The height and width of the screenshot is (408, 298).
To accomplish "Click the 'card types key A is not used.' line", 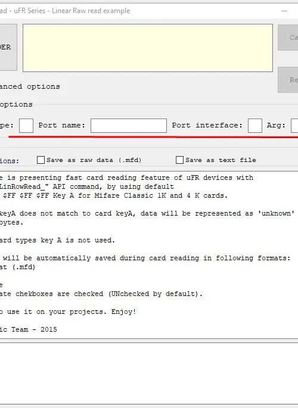I will pos(57,240).
